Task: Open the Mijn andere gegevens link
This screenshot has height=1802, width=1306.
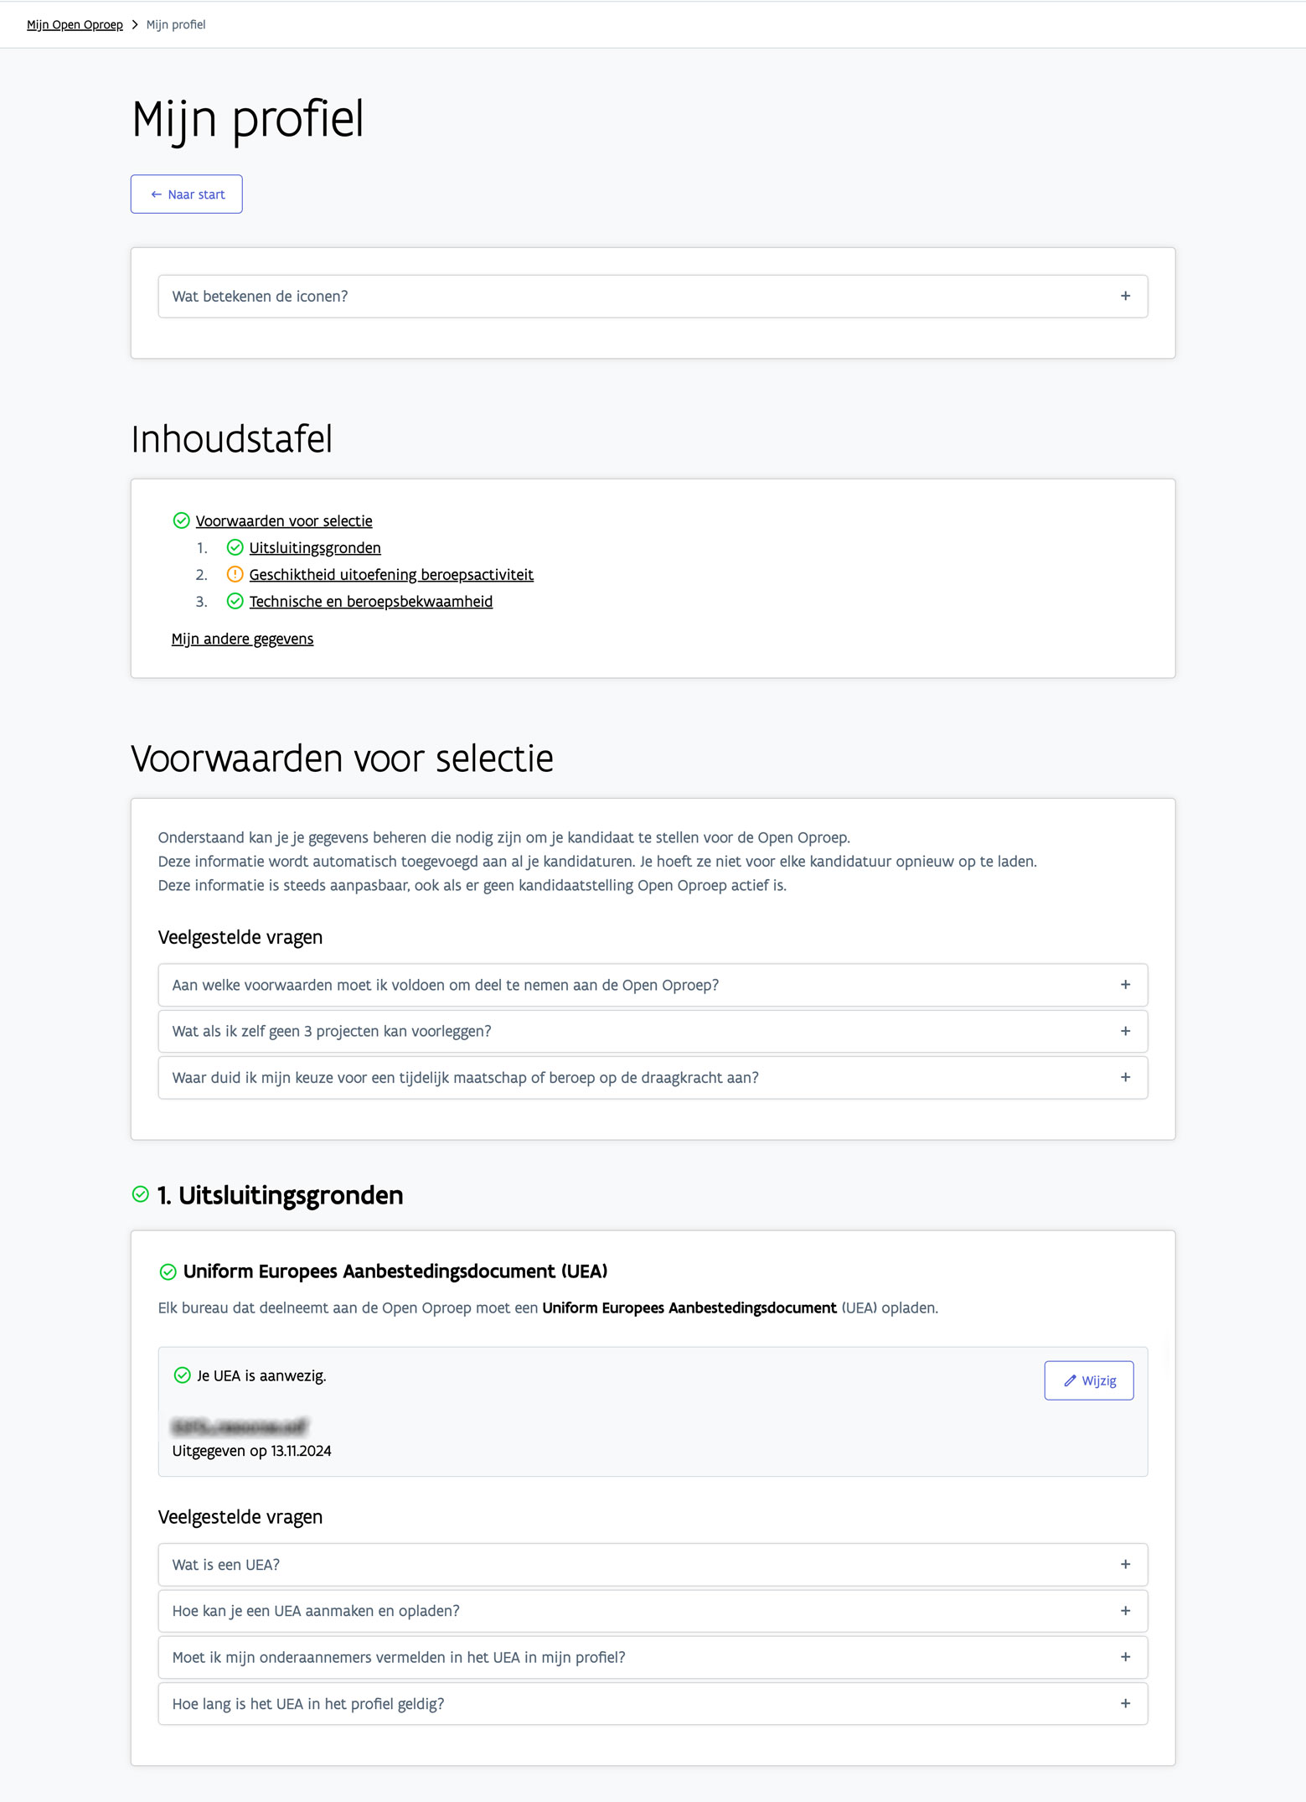Action: [242, 639]
